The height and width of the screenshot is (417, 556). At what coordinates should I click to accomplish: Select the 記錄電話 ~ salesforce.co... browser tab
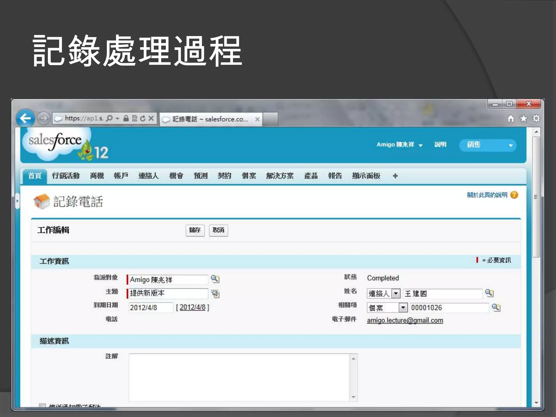click(x=211, y=119)
